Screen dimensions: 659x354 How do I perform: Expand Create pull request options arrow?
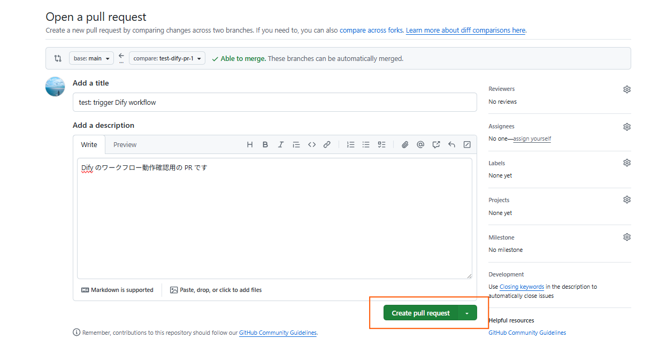(x=467, y=313)
